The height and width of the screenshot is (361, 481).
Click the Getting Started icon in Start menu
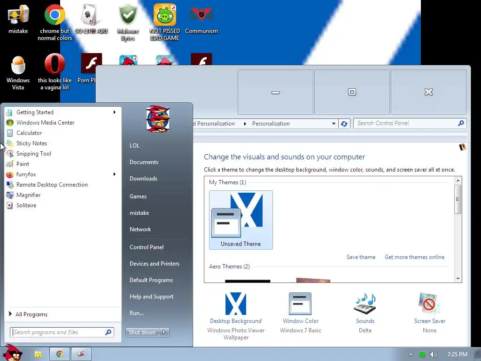tap(9, 112)
